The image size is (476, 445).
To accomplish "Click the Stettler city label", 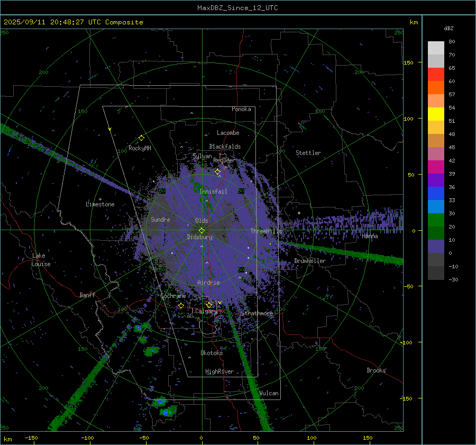I will [x=308, y=153].
